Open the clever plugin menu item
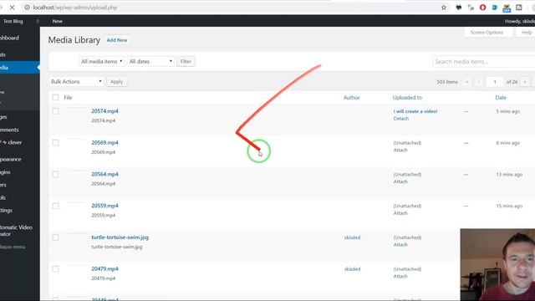The width and height of the screenshot is (535, 301). 12,142
